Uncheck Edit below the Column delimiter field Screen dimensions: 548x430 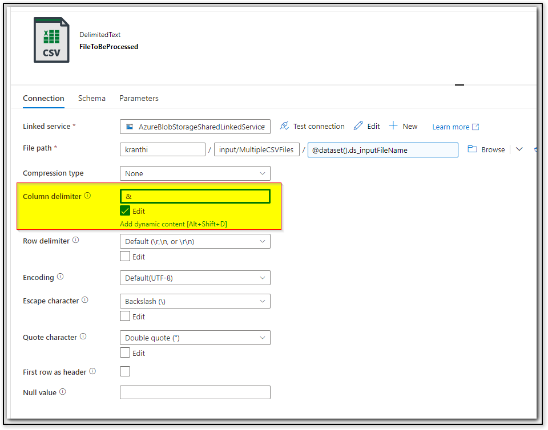click(124, 210)
